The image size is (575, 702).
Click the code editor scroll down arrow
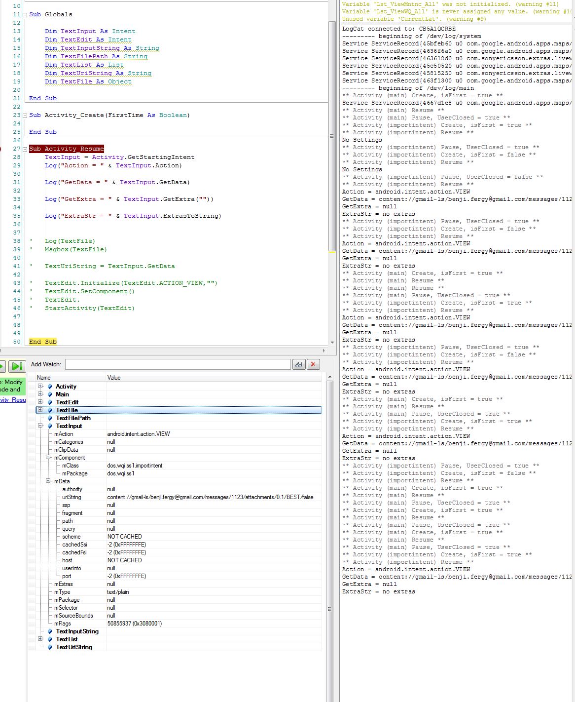(x=332, y=342)
